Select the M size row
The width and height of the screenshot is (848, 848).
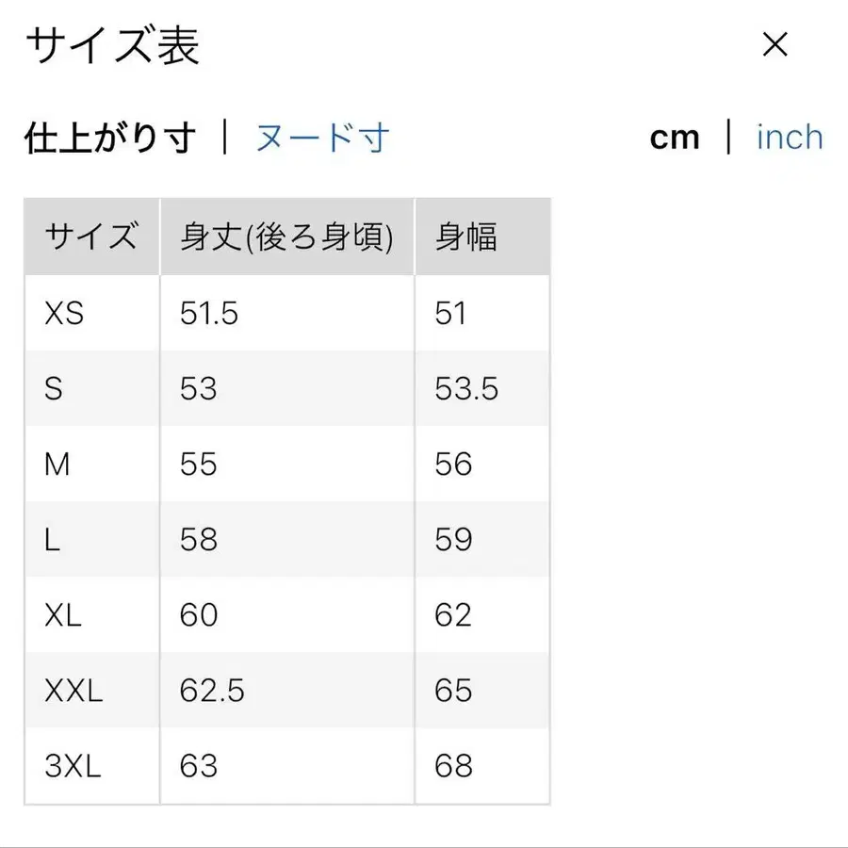tap(58, 464)
